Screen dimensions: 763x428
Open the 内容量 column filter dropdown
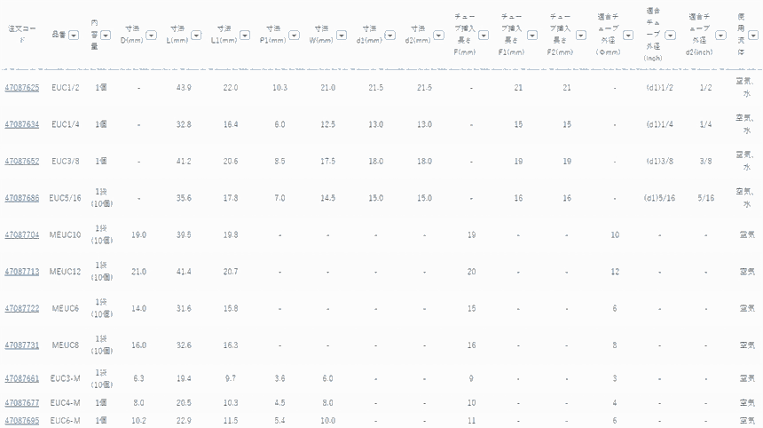point(106,36)
